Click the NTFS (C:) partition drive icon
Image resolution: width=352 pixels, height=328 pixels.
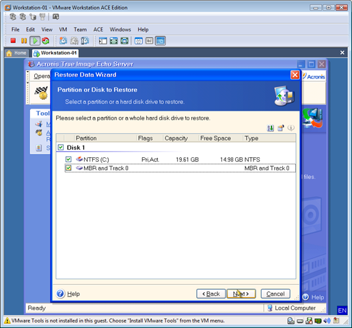(79, 159)
